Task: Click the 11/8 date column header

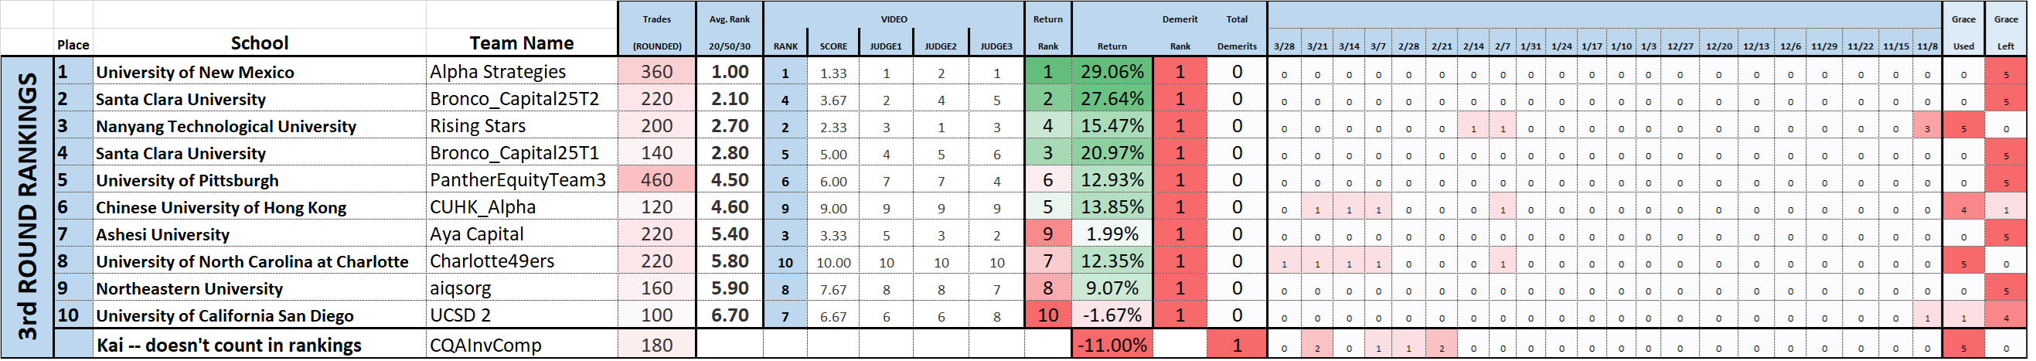Action: 1928,46
